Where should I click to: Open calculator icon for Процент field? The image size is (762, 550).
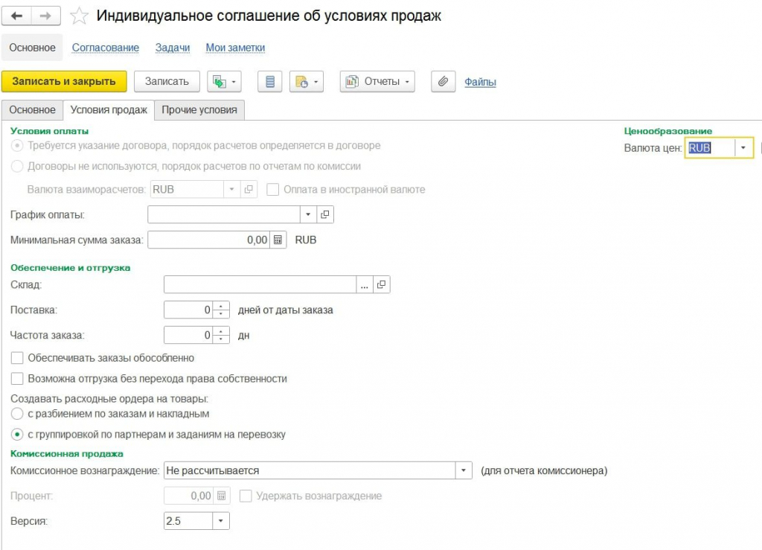click(x=222, y=496)
